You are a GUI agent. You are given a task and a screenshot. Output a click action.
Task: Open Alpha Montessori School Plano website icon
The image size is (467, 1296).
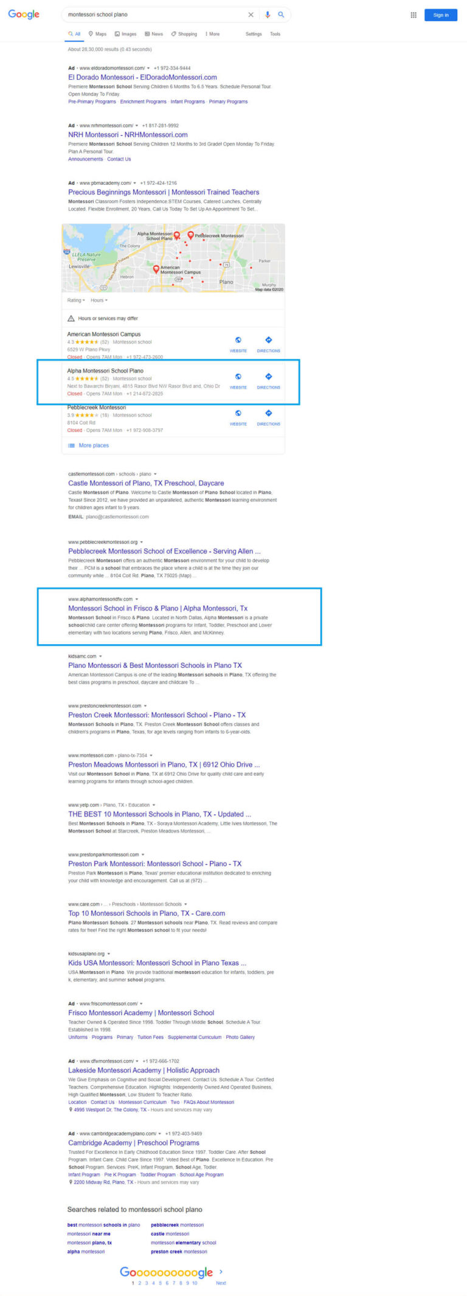(x=238, y=376)
